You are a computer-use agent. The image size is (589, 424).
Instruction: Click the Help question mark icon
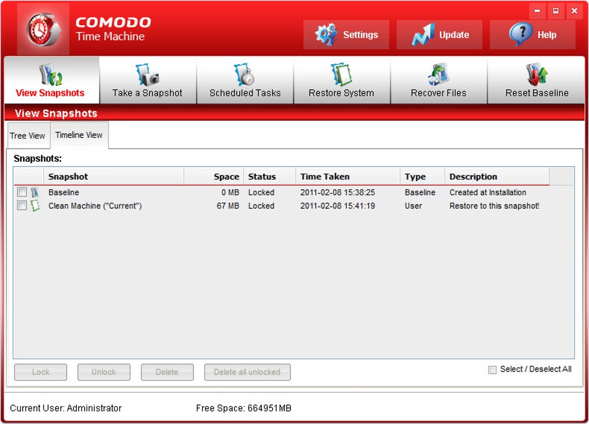(521, 34)
